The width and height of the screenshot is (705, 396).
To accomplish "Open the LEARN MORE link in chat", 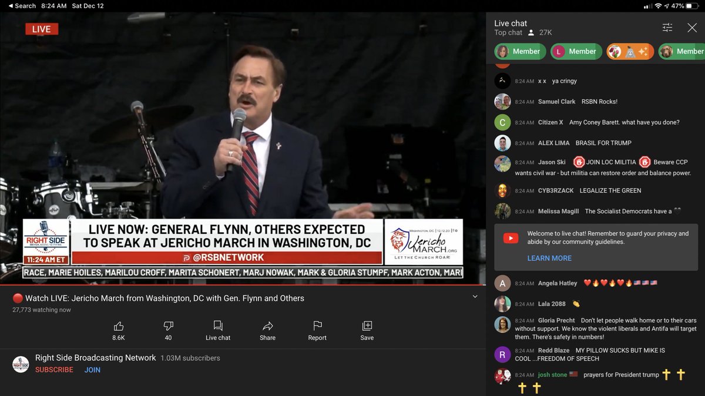I will (549, 258).
